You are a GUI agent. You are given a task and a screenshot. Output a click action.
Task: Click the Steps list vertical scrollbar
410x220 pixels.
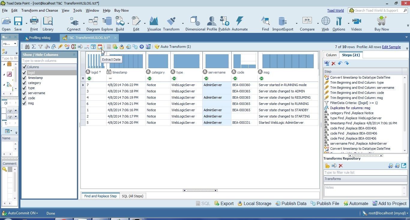405,114
